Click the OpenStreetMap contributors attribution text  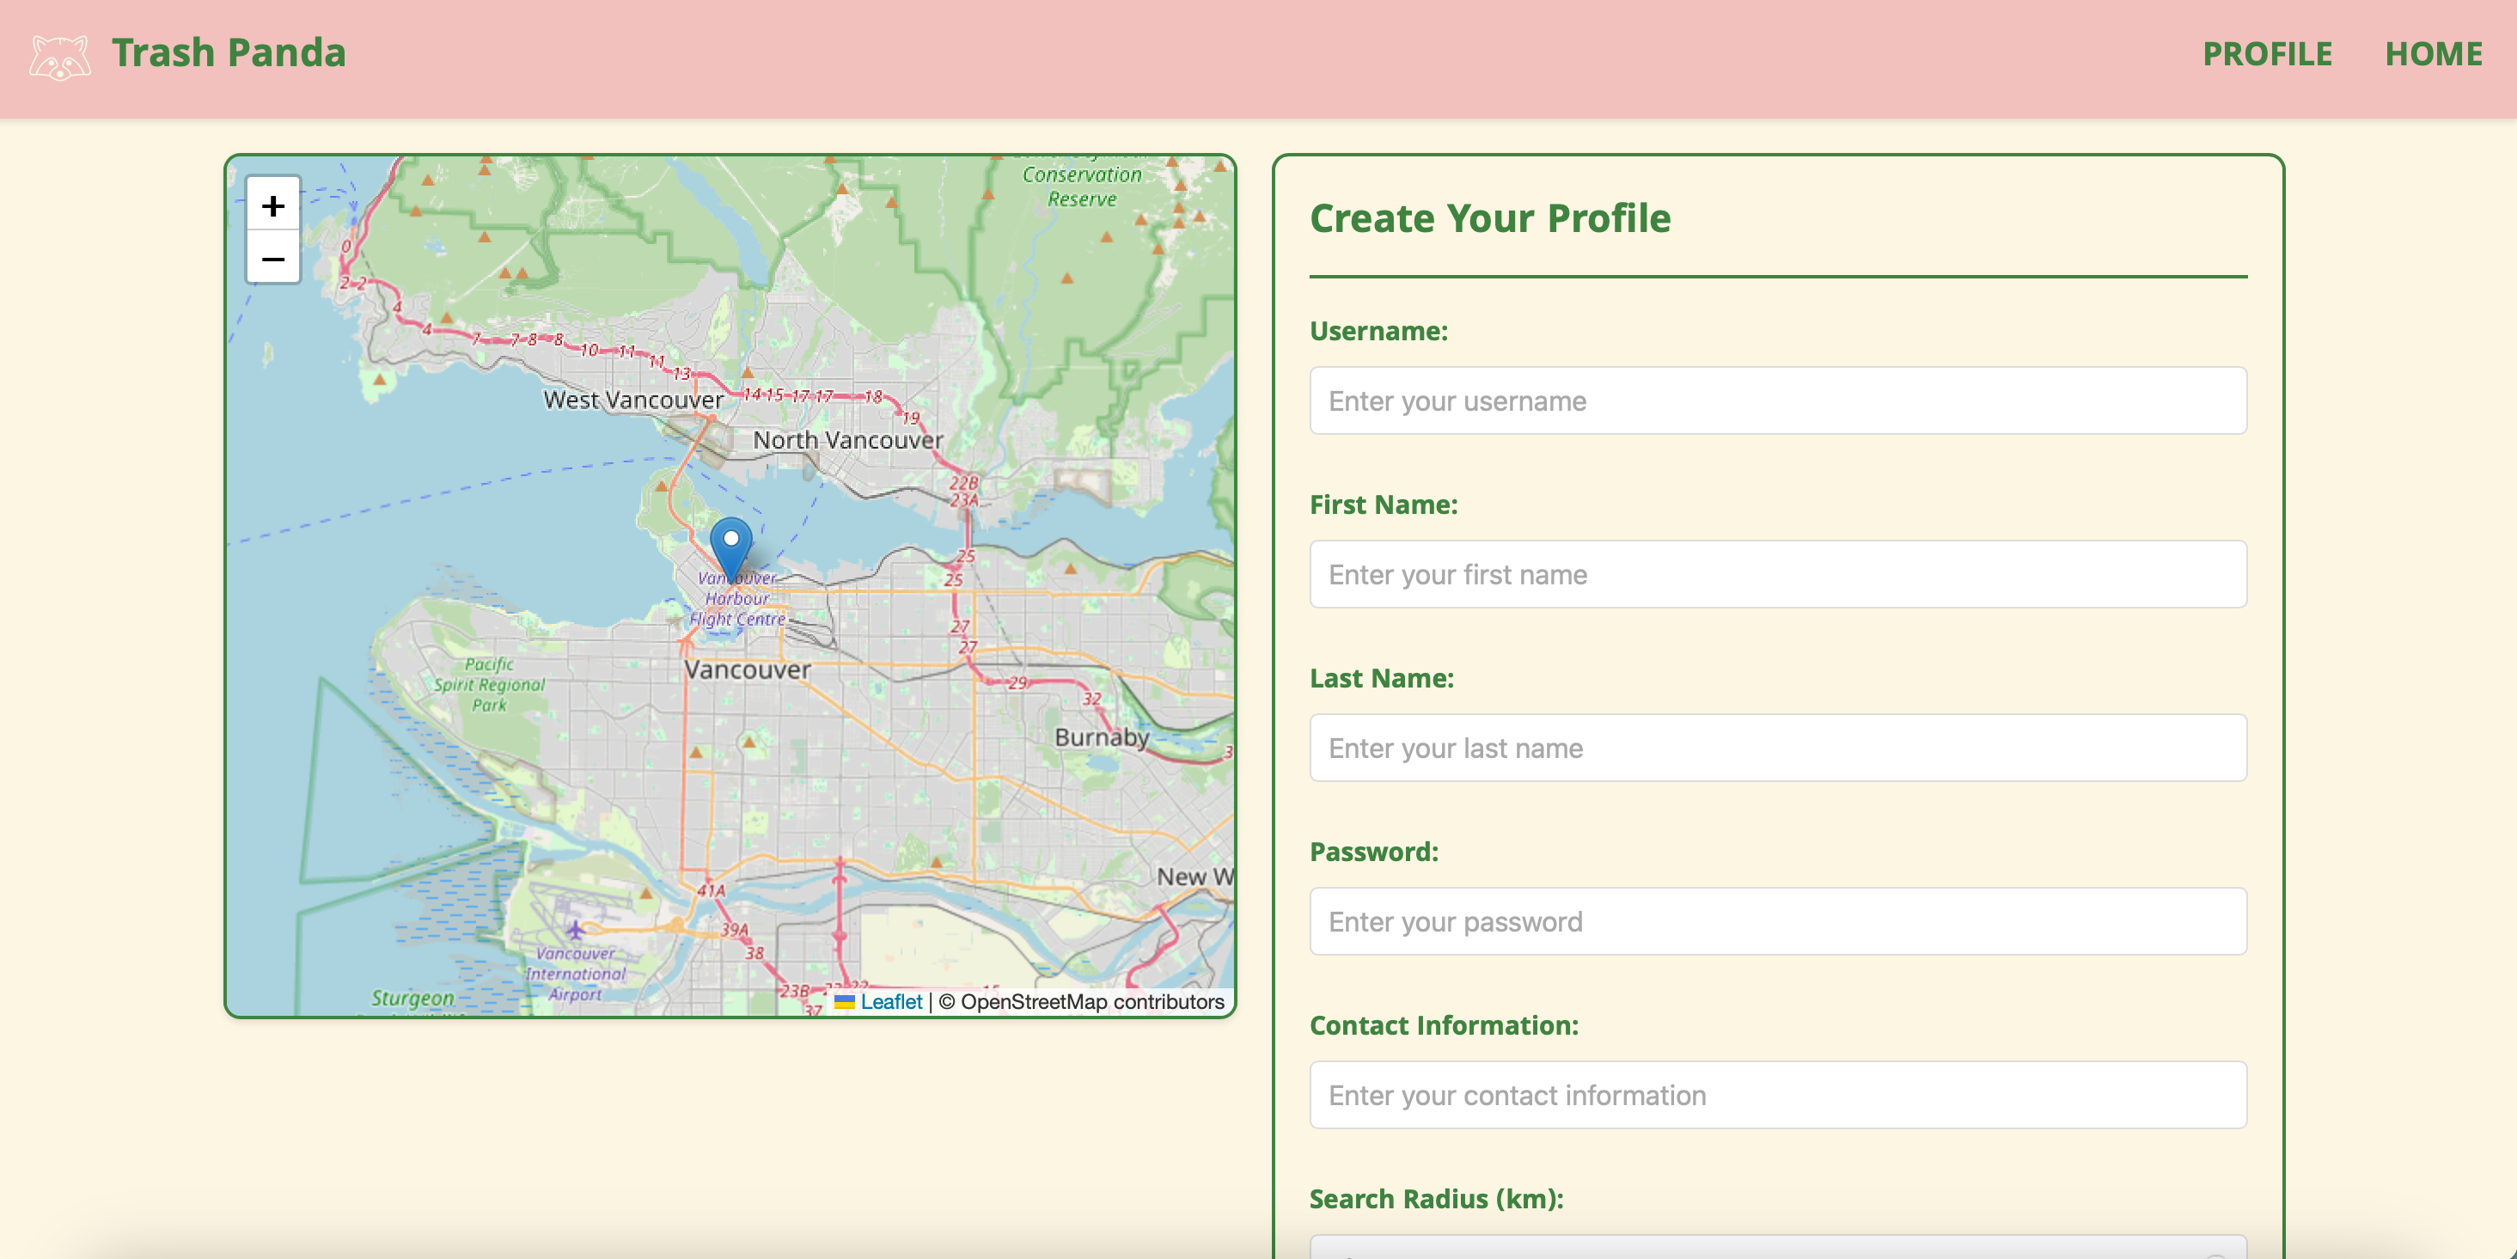click(1090, 1002)
